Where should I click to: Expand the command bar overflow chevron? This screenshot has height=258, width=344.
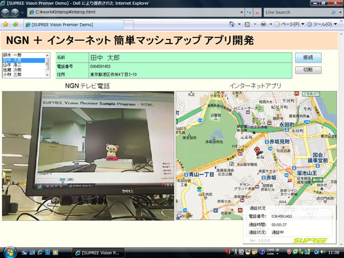(x=341, y=21)
